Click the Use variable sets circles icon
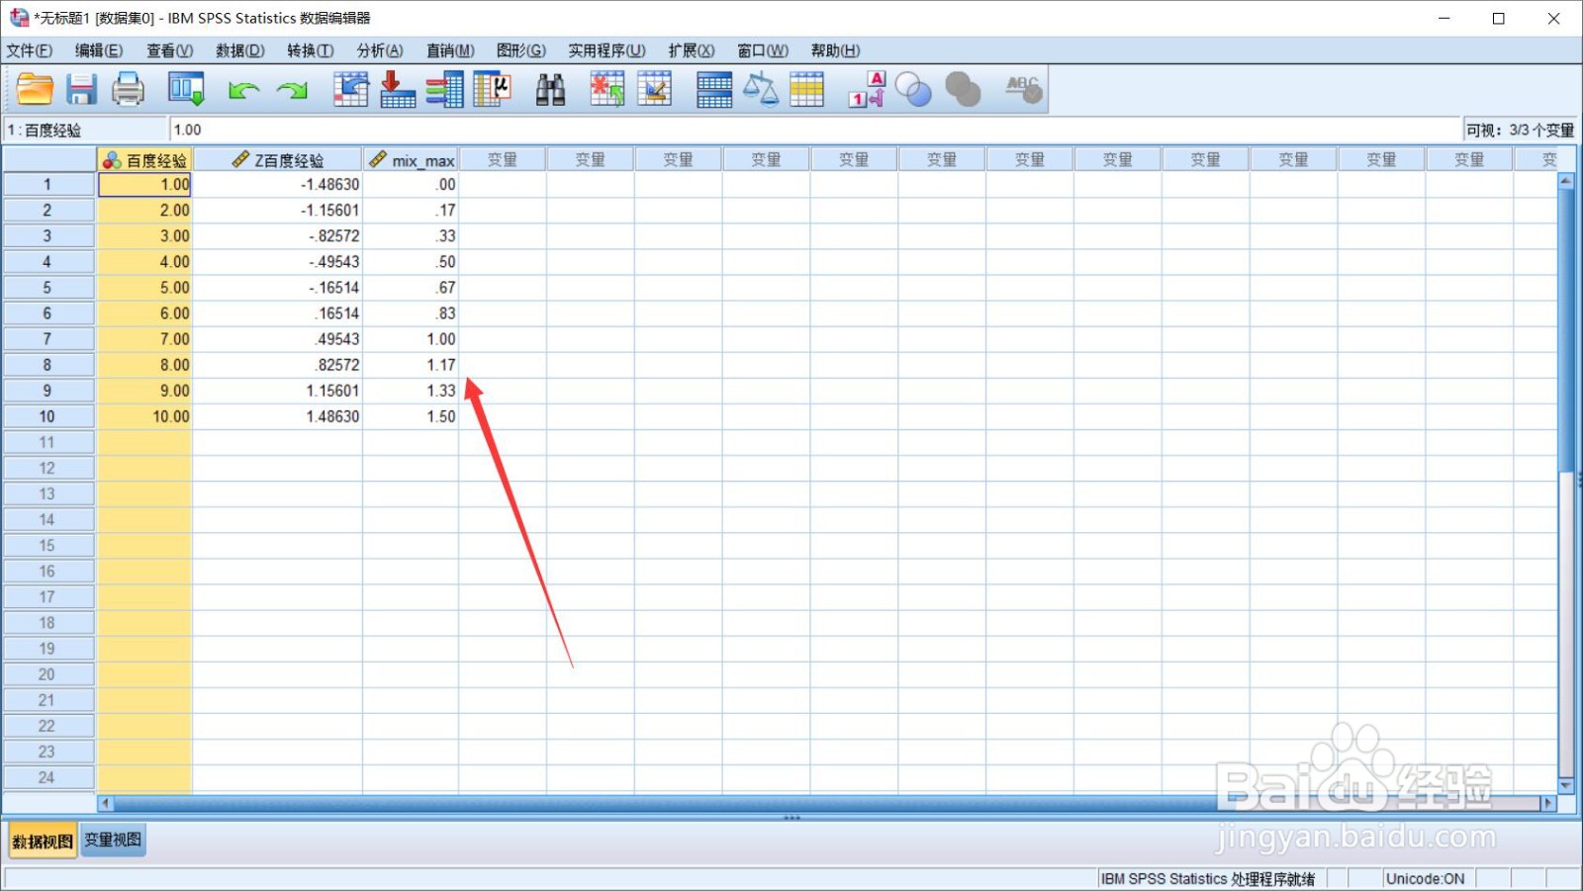Image resolution: width=1583 pixels, height=891 pixels. click(x=913, y=90)
